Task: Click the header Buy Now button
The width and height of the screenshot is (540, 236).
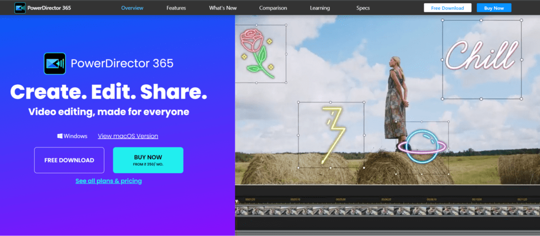Action: (x=494, y=8)
